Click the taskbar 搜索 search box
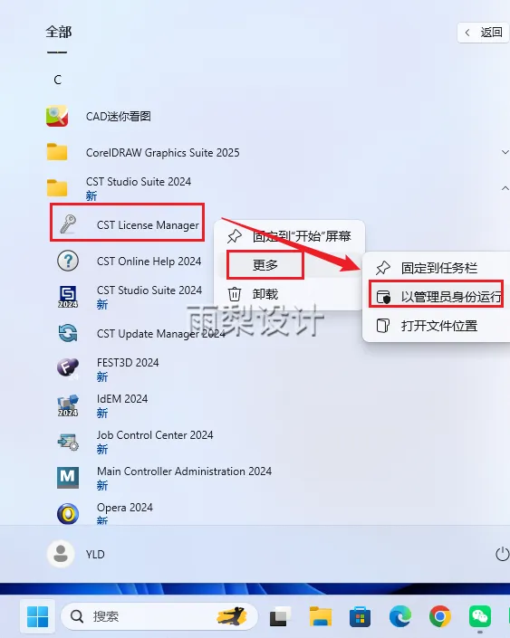The height and width of the screenshot is (638, 510). tap(159, 616)
